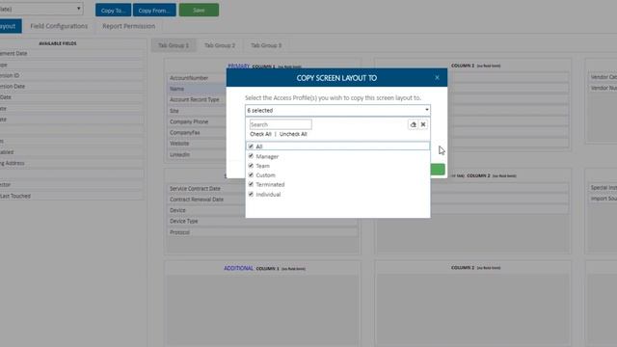Select the Service Contract Date field

(206, 189)
